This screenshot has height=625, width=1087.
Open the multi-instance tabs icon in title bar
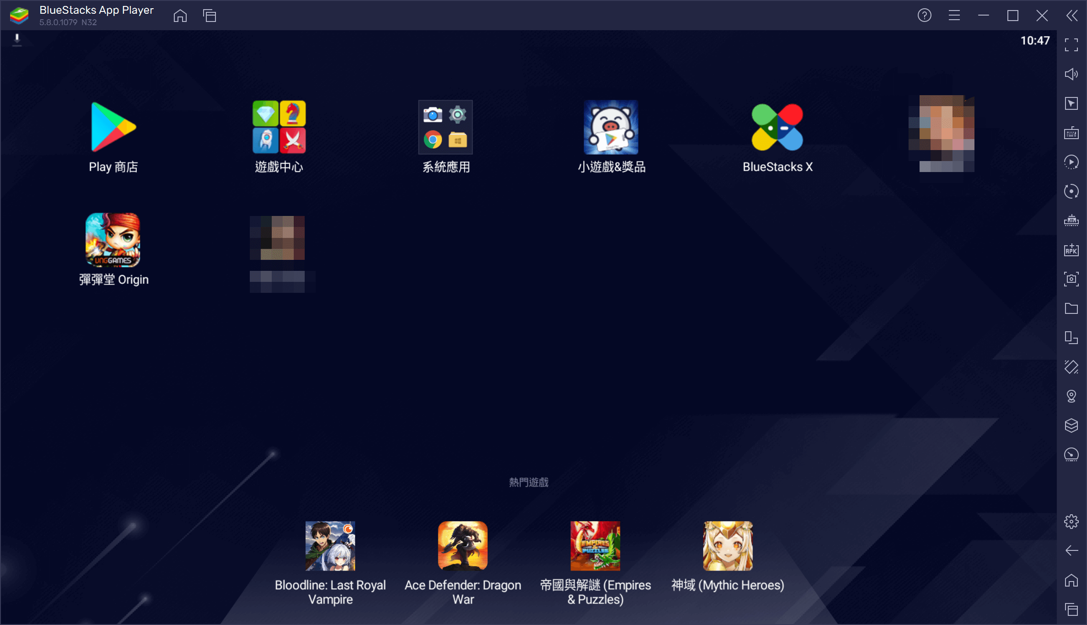tap(210, 16)
